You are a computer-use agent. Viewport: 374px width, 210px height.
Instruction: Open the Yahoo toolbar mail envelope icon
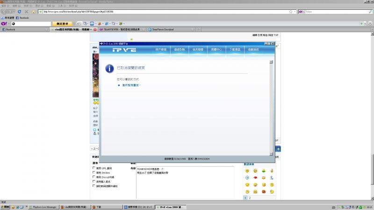coord(92,24)
